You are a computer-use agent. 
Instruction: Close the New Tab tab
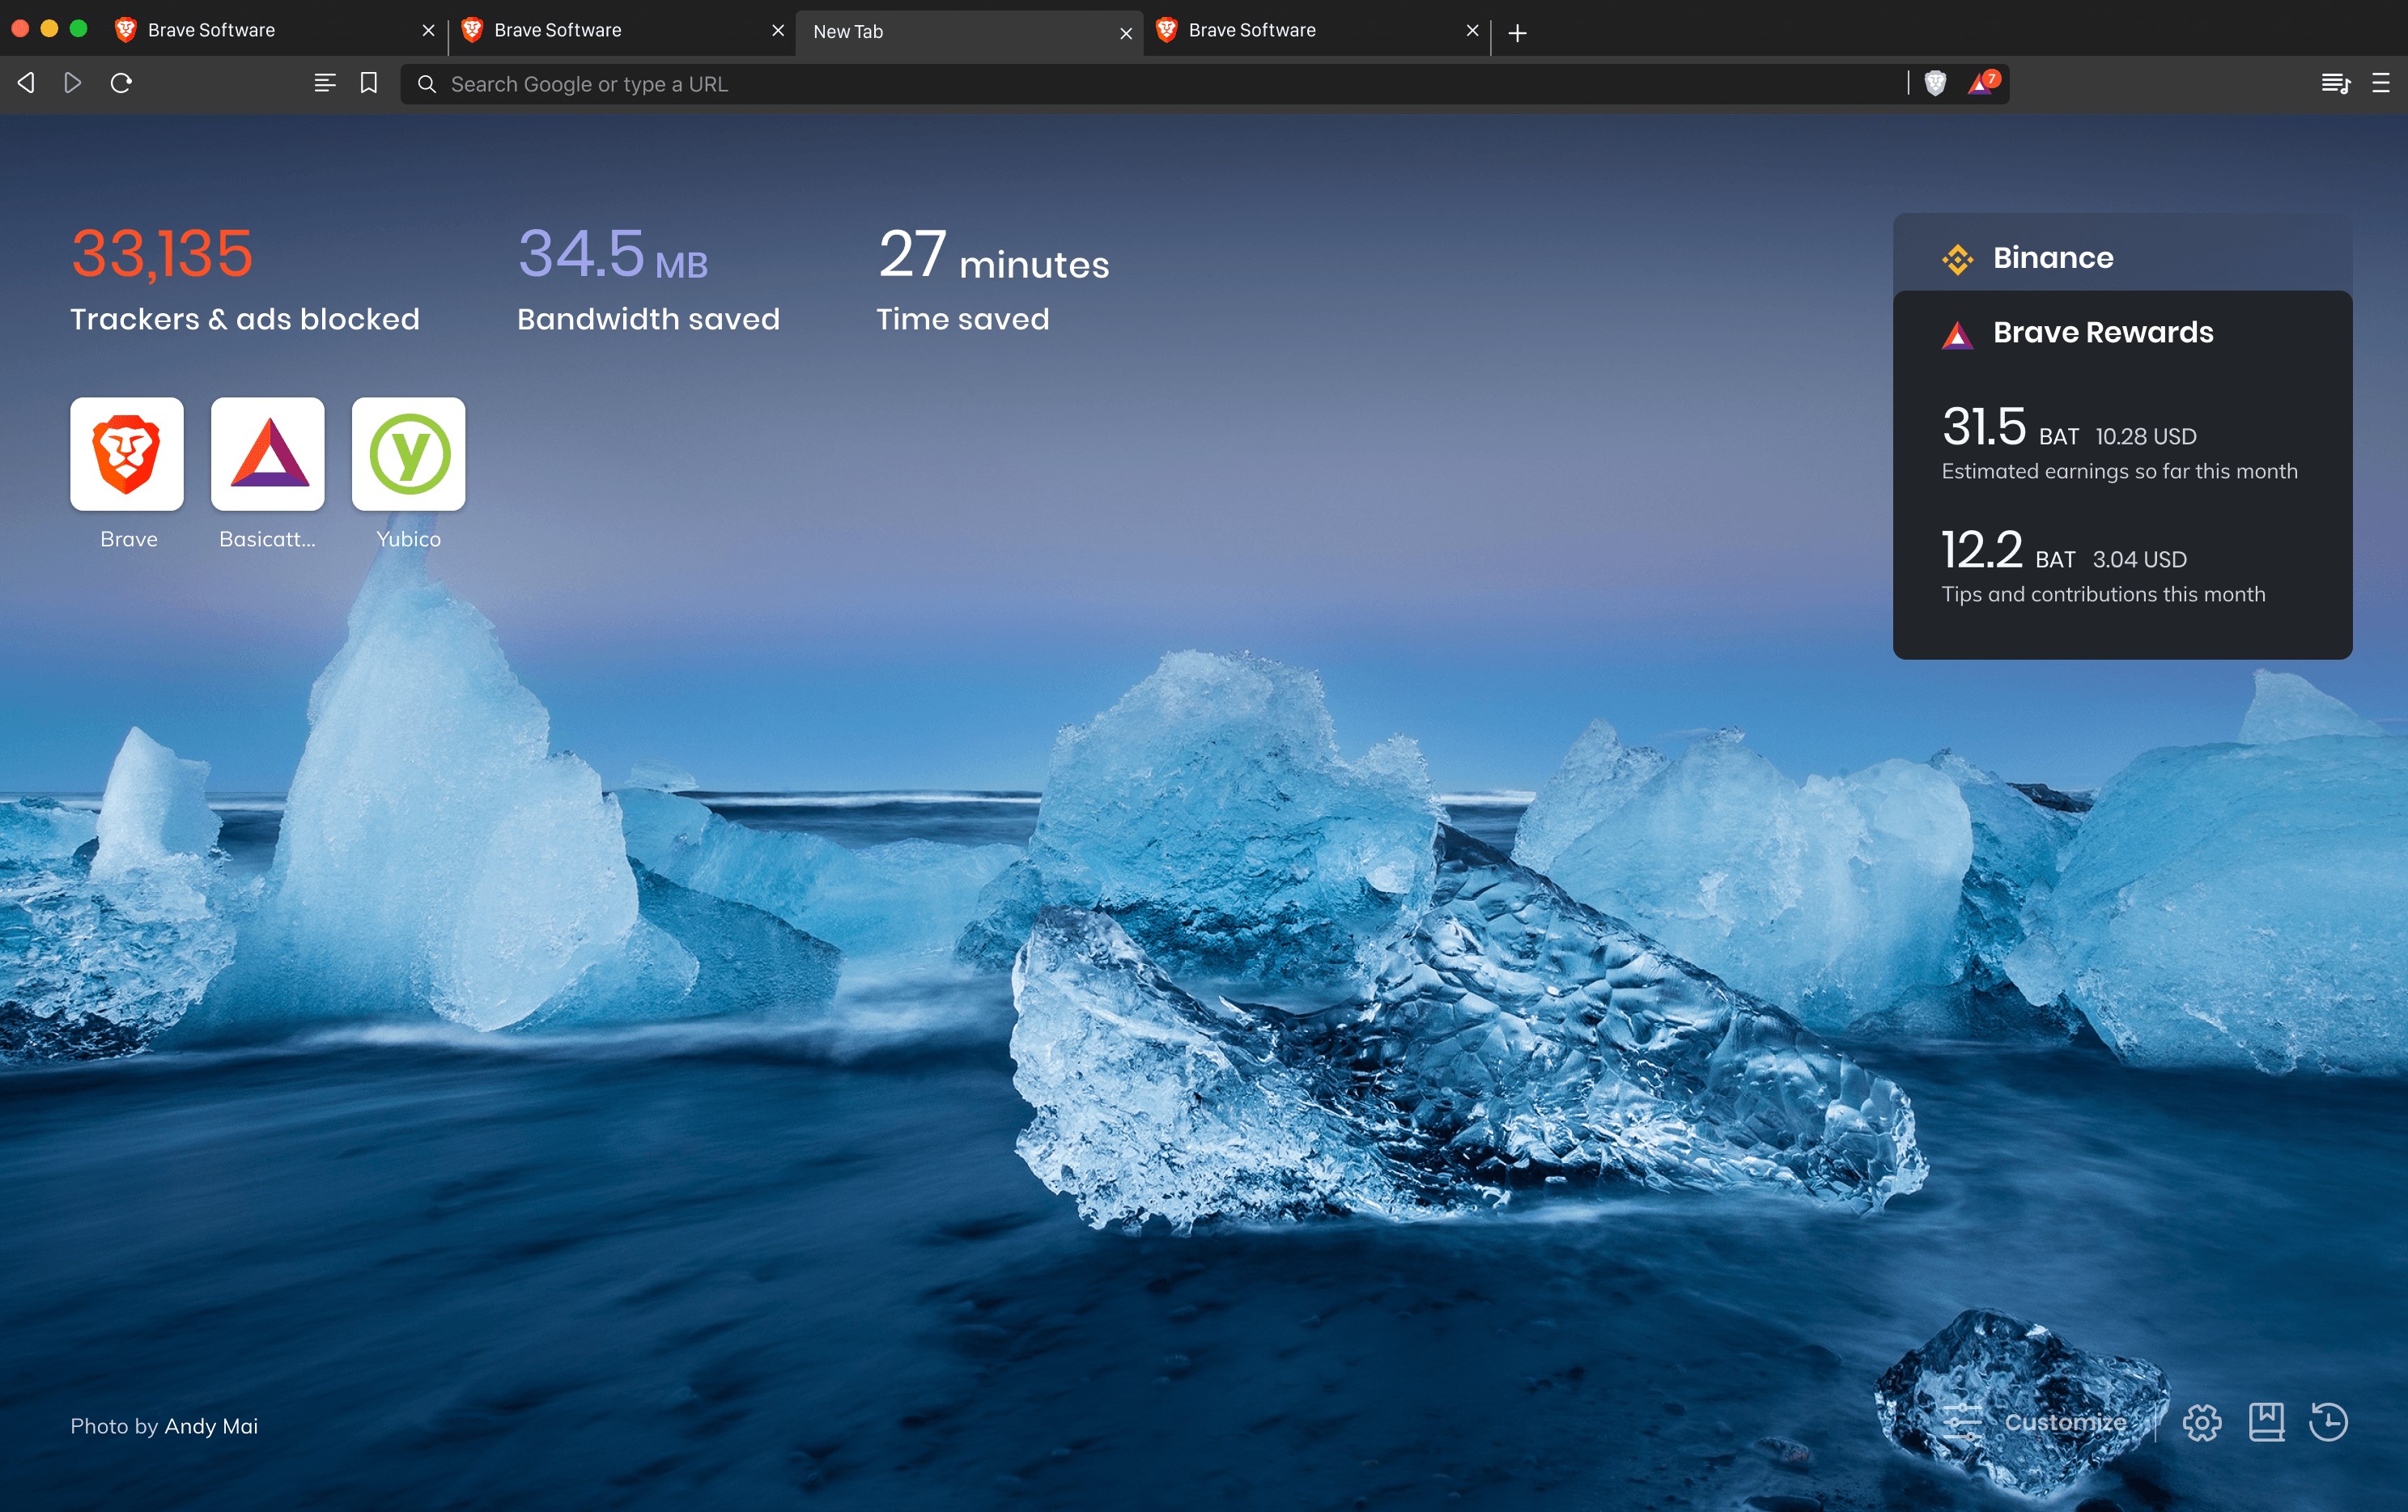pos(1126,33)
